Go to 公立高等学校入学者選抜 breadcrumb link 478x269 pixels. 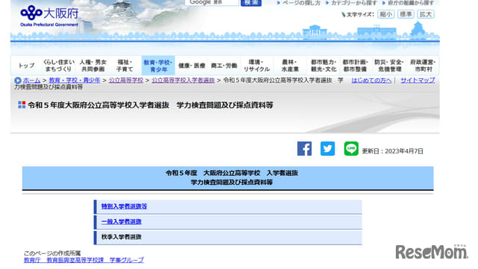183,80
